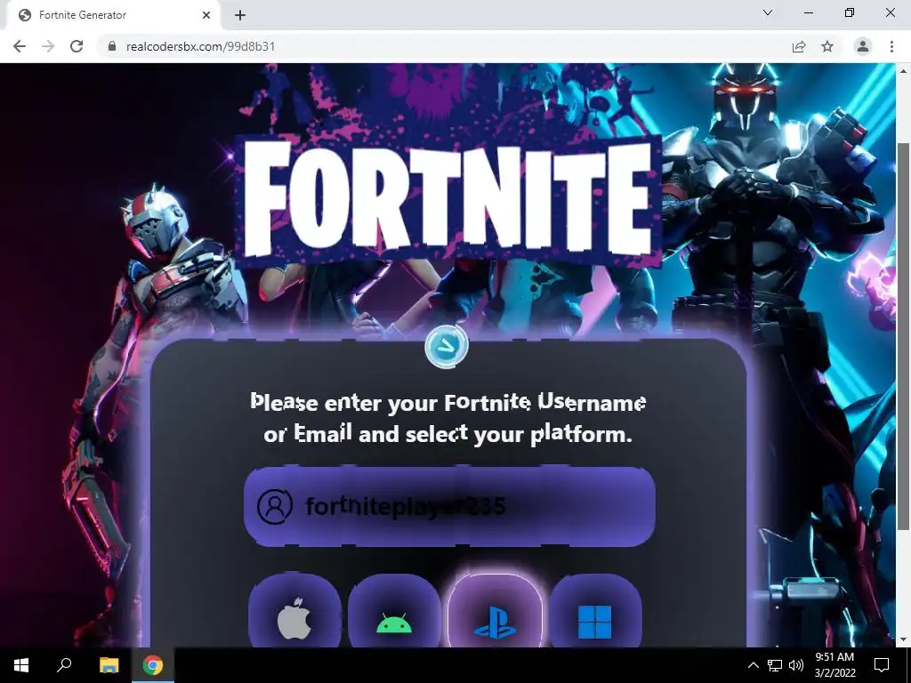The width and height of the screenshot is (911, 683).
Task: Open the Chrome profile menu
Action: pyautogui.click(x=863, y=46)
